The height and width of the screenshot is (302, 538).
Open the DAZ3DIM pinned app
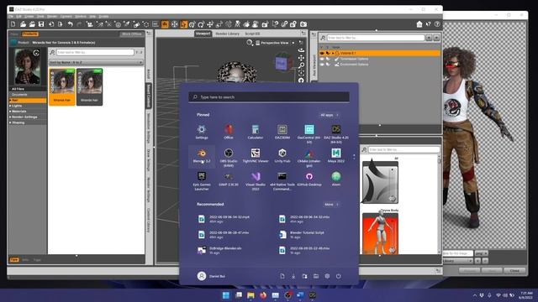[282, 133]
